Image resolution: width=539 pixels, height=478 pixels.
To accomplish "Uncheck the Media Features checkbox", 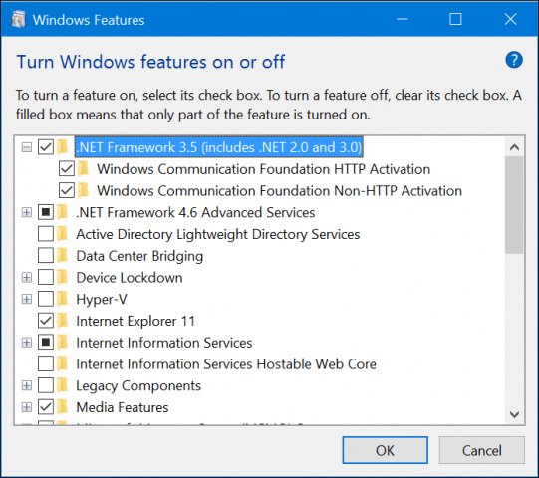I will coord(46,407).
